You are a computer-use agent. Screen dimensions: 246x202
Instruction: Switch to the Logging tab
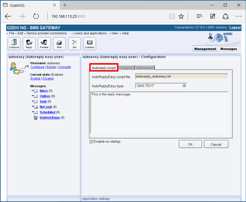click(126, 68)
